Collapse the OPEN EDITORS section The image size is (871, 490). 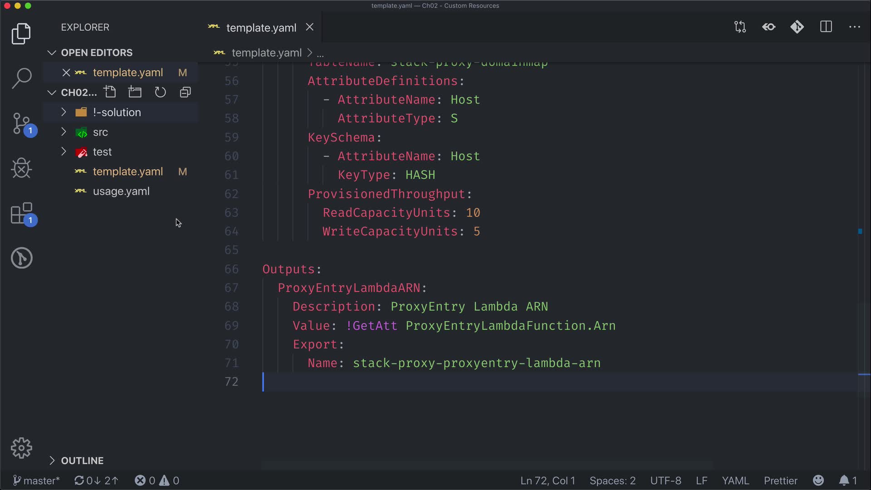[97, 53]
